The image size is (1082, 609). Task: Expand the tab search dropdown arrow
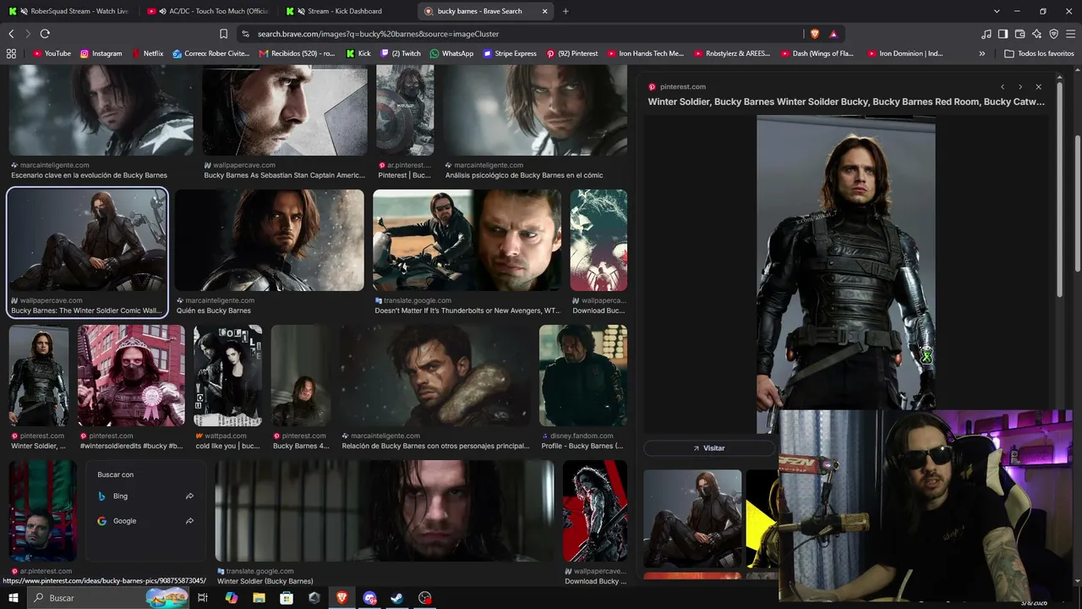click(997, 11)
